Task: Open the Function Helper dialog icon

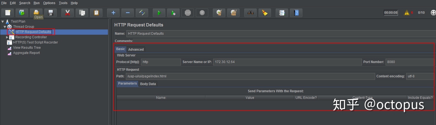Action: click(x=282, y=13)
